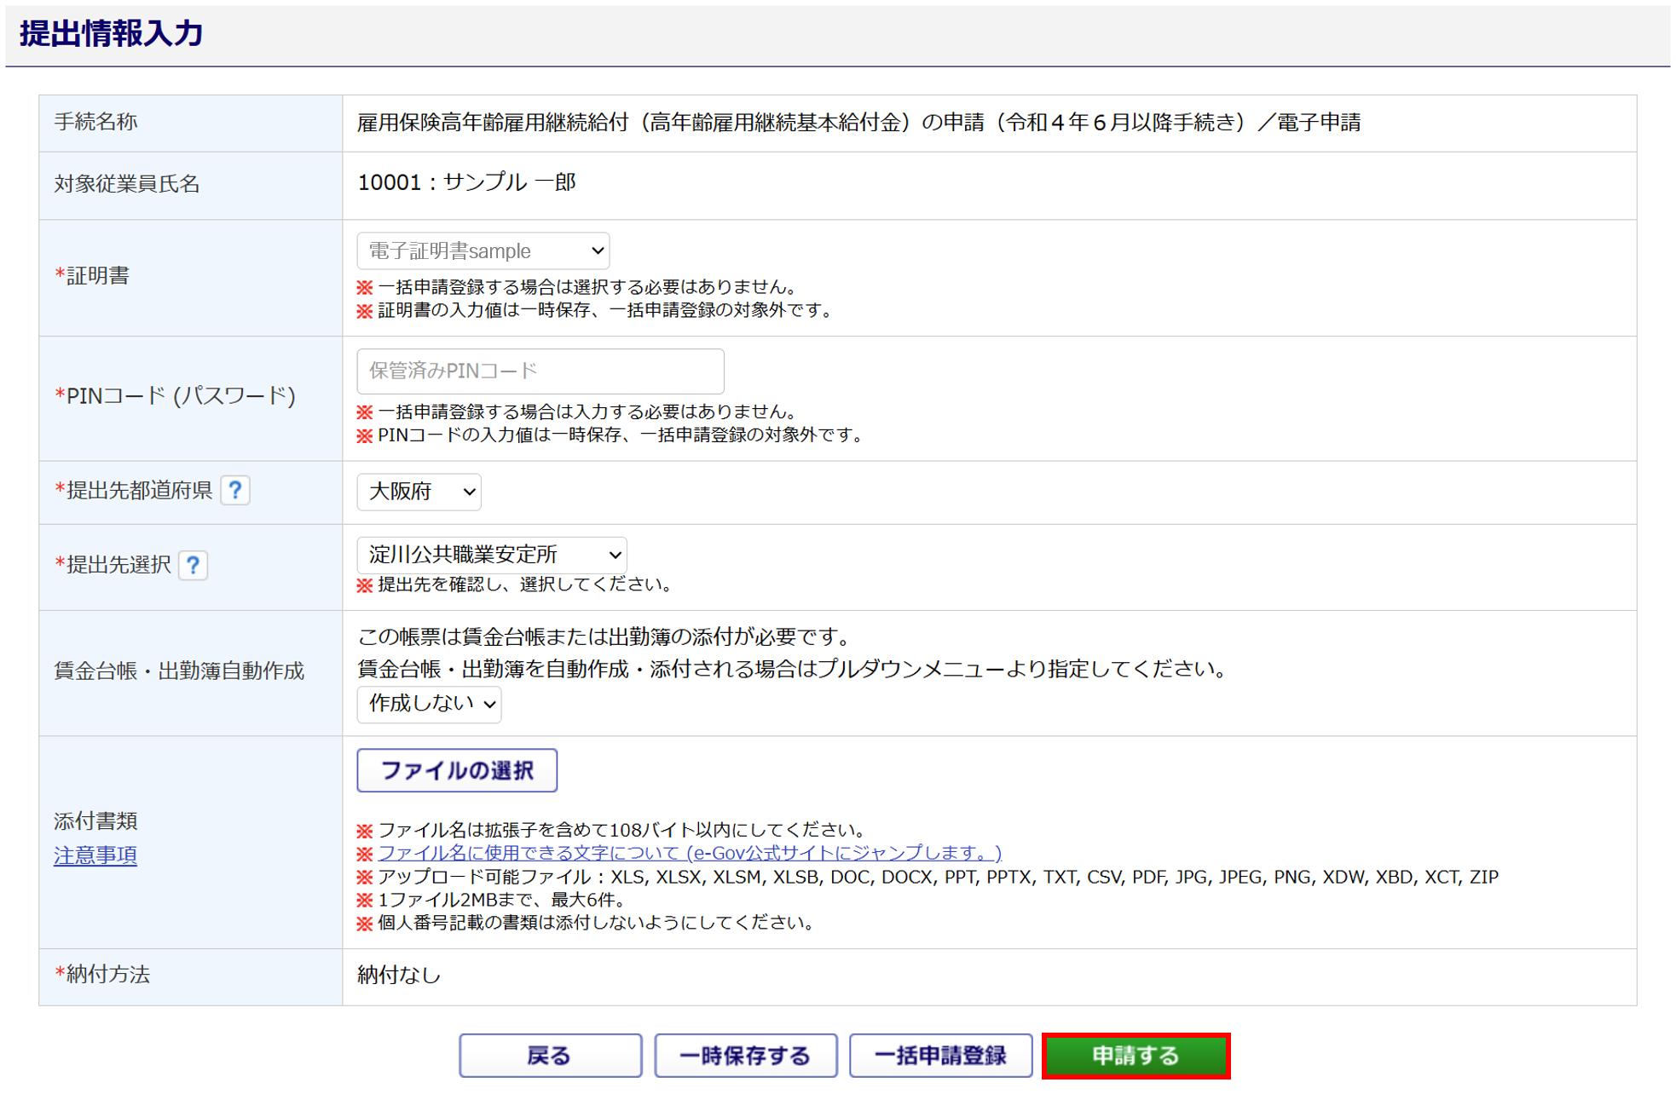The height and width of the screenshot is (1117, 1676).
Task: Expand the 大阪府 prefecture dropdown
Action: click(419, 492)
